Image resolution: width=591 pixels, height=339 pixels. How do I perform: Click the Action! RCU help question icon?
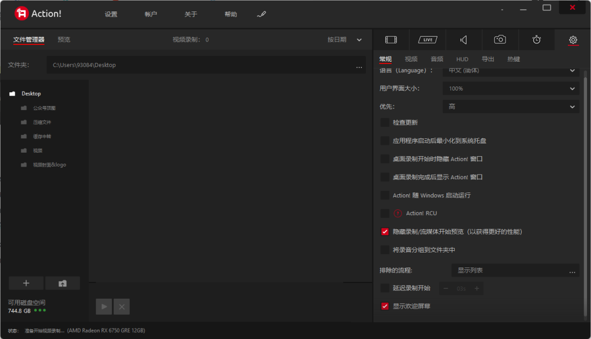pos(398,213)
